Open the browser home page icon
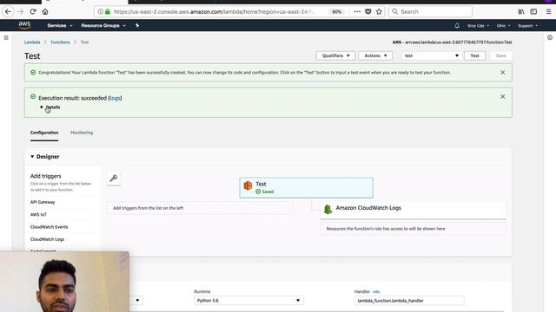This screenshot has width=556, height=312. (x=45, y=11)
